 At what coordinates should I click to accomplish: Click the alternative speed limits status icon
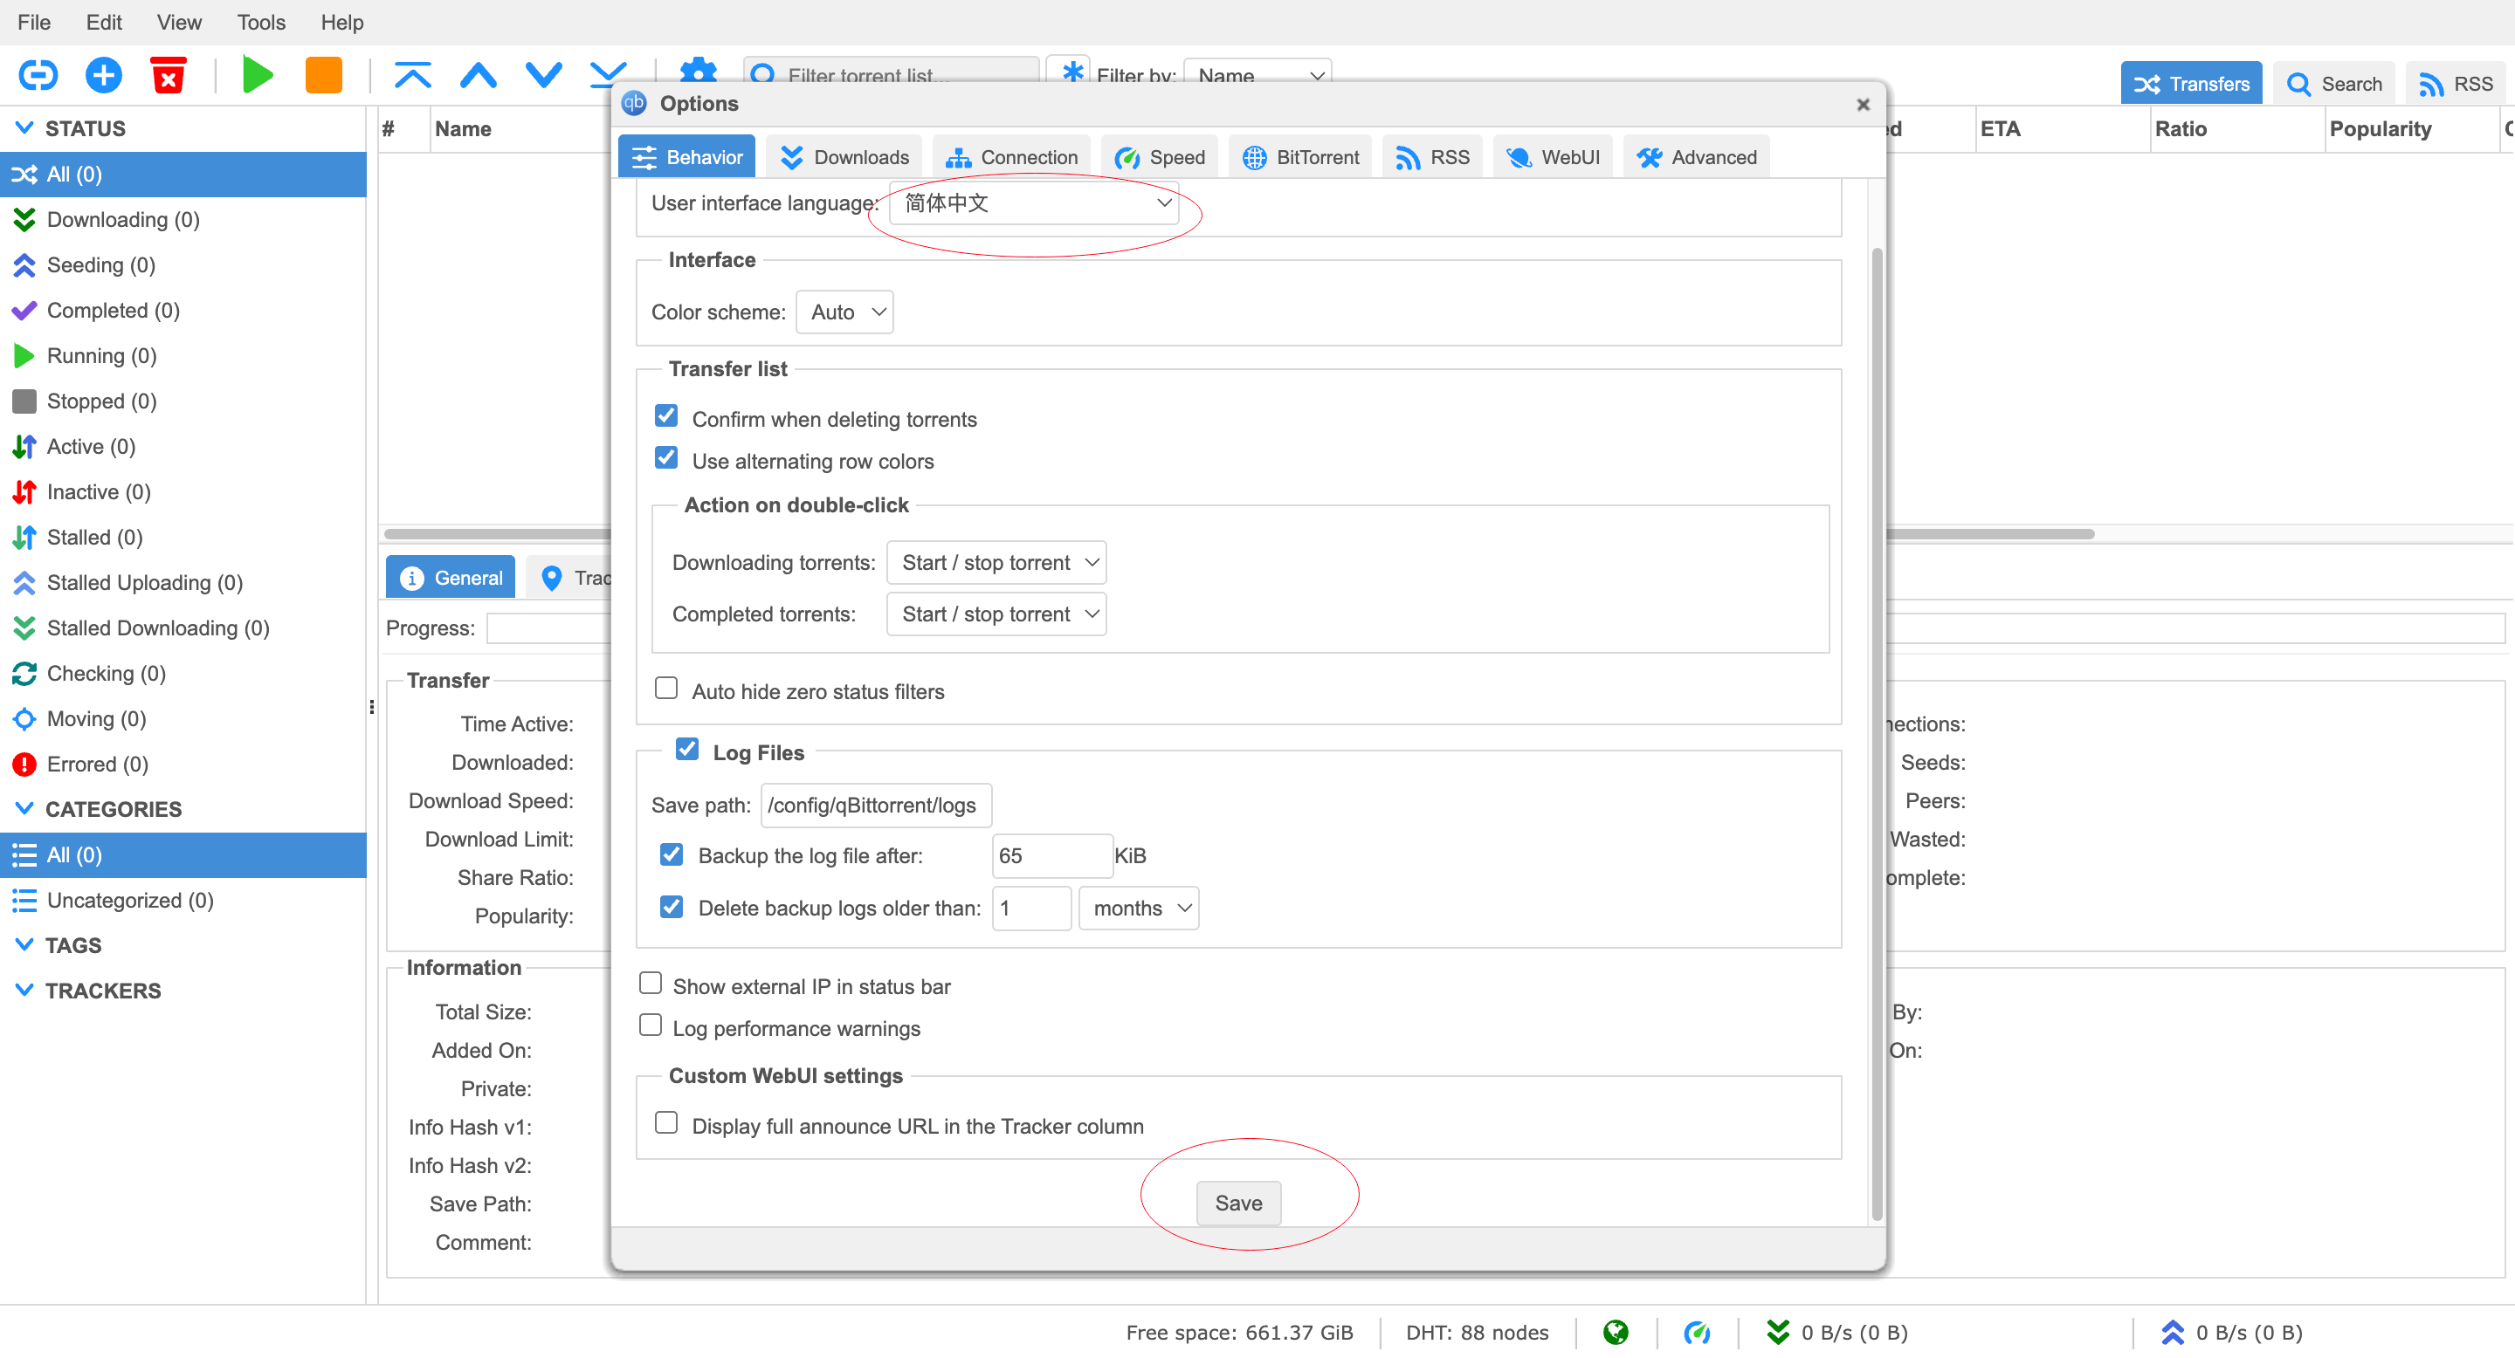point(1697,1332)
